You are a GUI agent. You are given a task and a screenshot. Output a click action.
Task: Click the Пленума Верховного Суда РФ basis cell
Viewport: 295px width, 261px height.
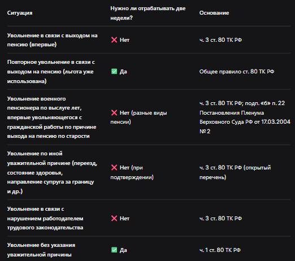(245, 118)
